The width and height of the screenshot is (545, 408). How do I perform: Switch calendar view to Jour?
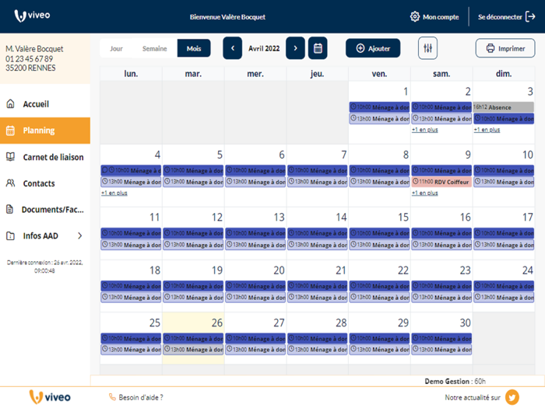tap(117, 48)
